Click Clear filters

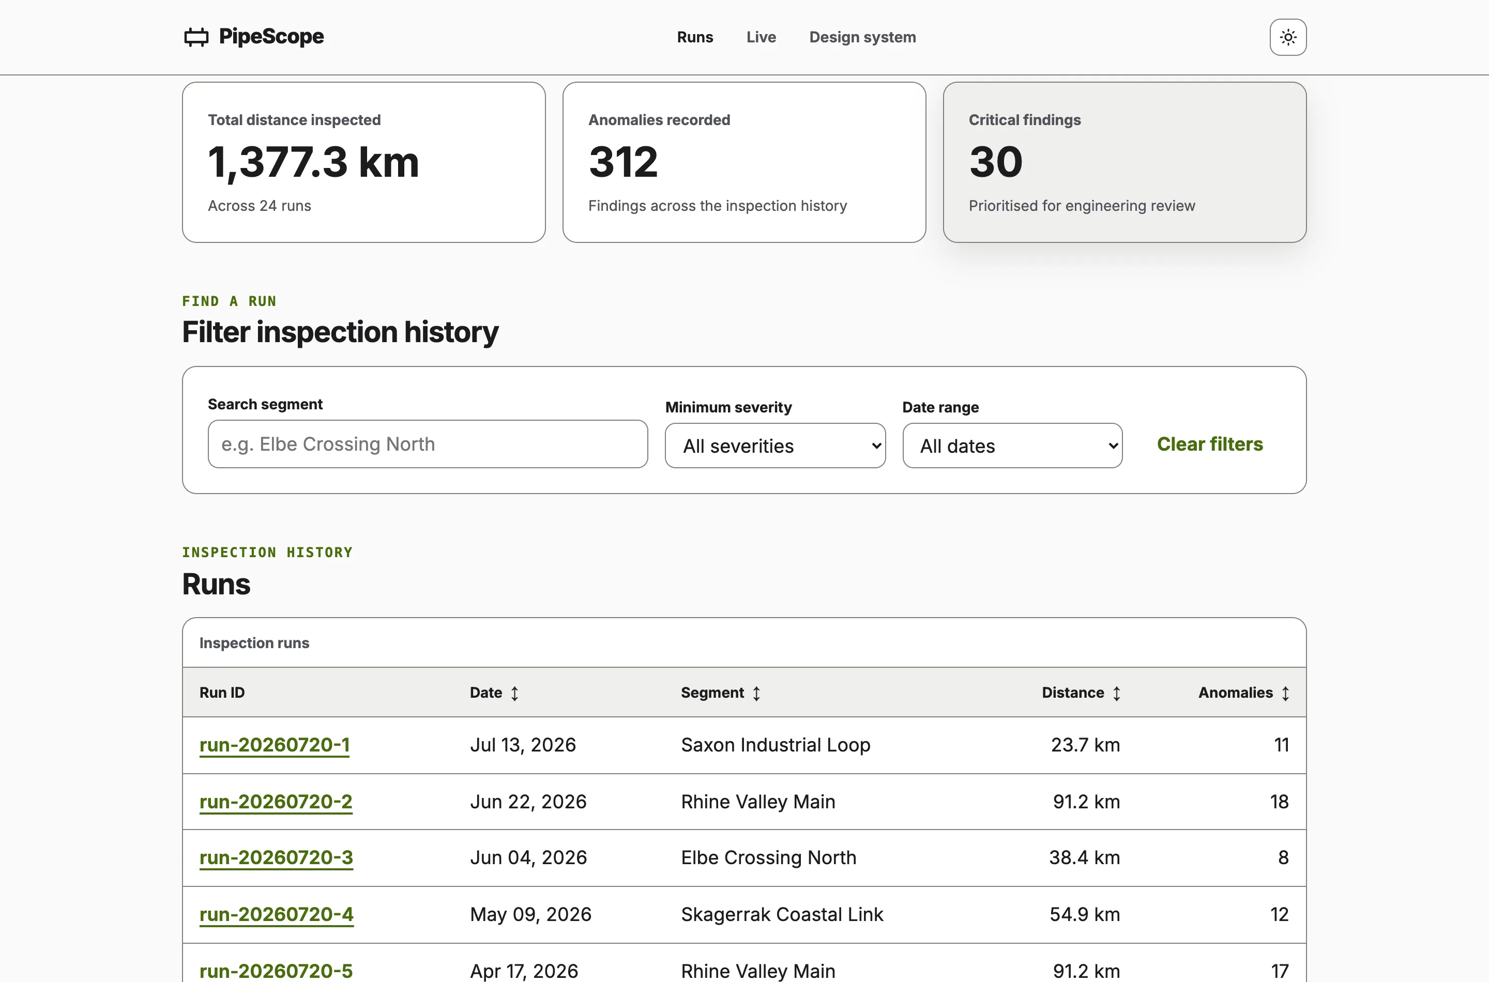point(1210,444)
